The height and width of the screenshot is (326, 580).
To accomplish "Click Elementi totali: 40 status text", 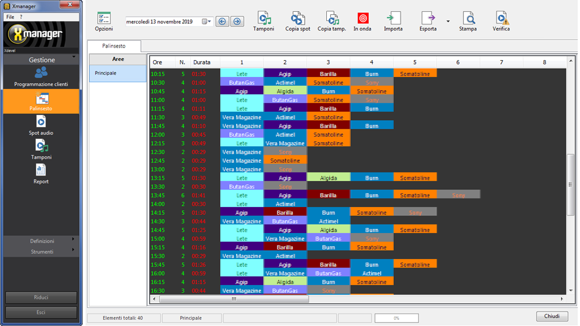I will point(123,318).
